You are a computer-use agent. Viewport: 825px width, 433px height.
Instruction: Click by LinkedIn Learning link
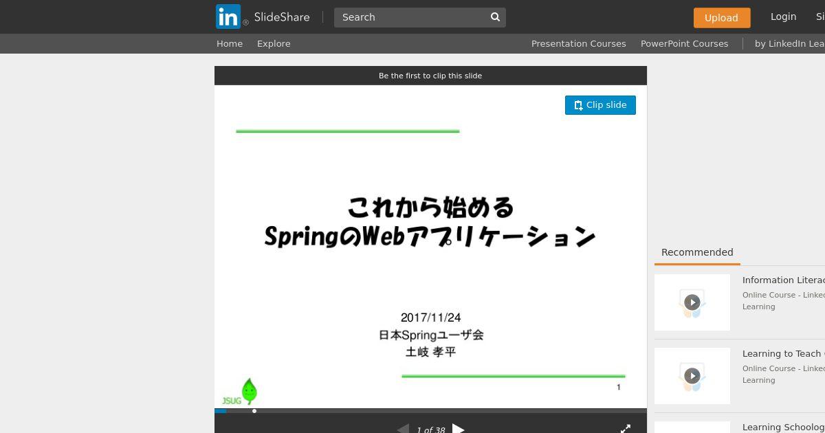789,43
